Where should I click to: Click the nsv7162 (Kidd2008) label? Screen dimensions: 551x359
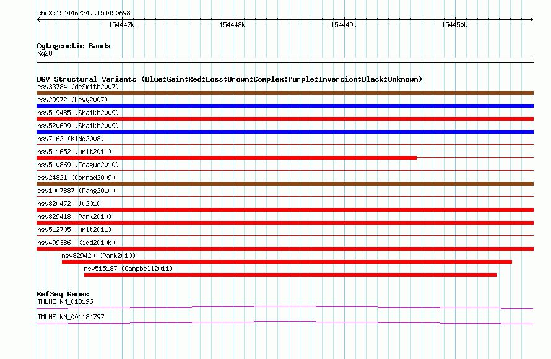coord(71,139)
